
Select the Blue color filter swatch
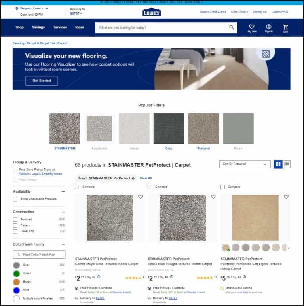coord(16,290)
